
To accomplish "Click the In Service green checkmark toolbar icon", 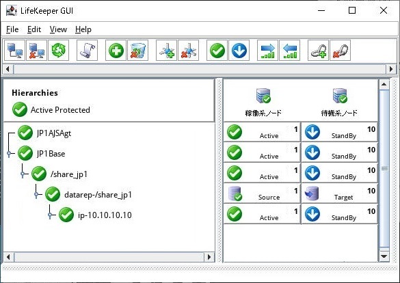I will pyautogui.click(x=217, y=50).
